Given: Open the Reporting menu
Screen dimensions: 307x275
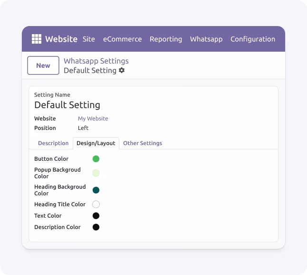Looking at the screenshot, I should coord(166,39).
